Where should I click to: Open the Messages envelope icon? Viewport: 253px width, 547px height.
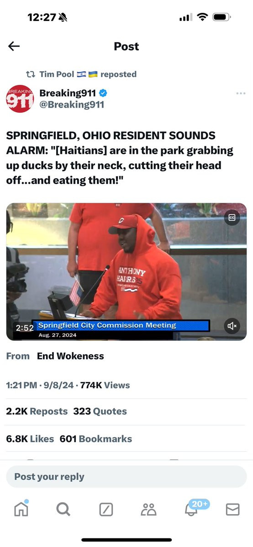click(233, 510)
